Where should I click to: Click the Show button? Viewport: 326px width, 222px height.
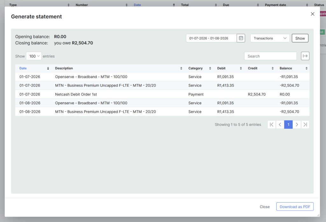[300, 38]
